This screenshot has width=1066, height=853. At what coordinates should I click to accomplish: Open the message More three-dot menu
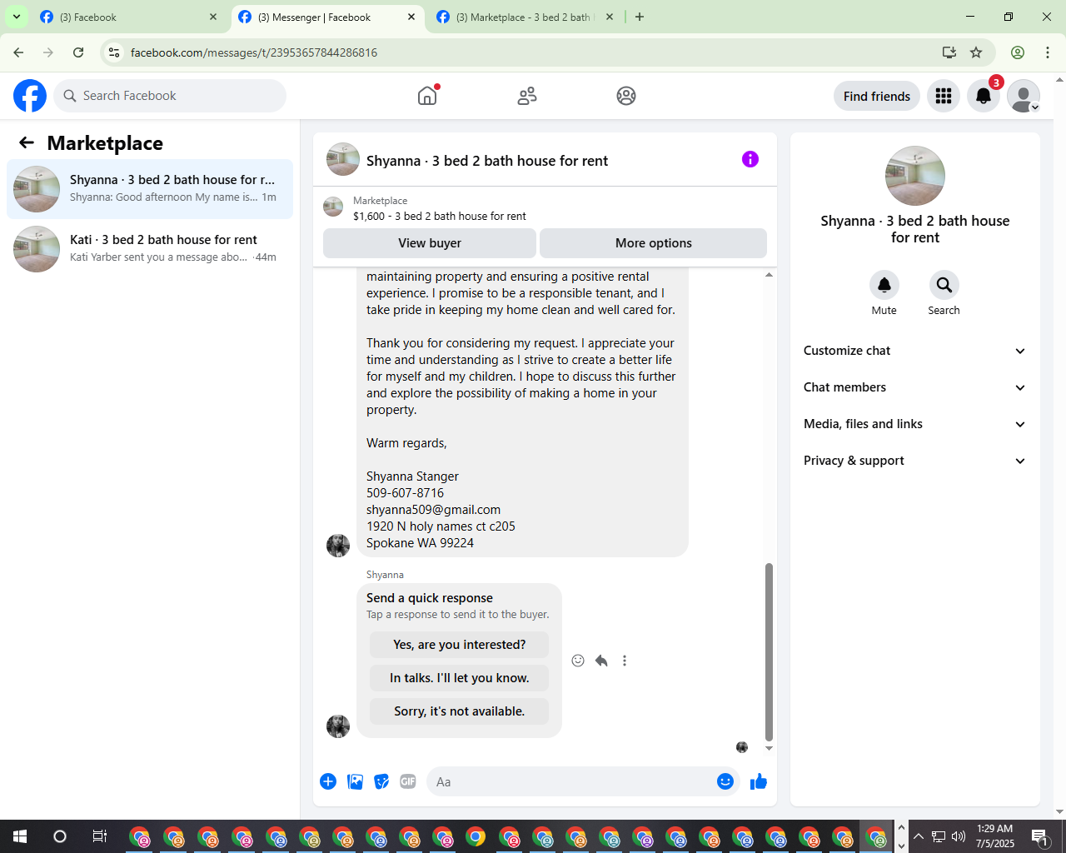click(x=625, y=661)
